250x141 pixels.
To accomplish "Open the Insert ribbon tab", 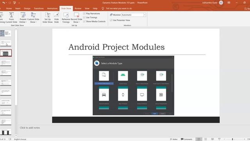I will point(18,8).
